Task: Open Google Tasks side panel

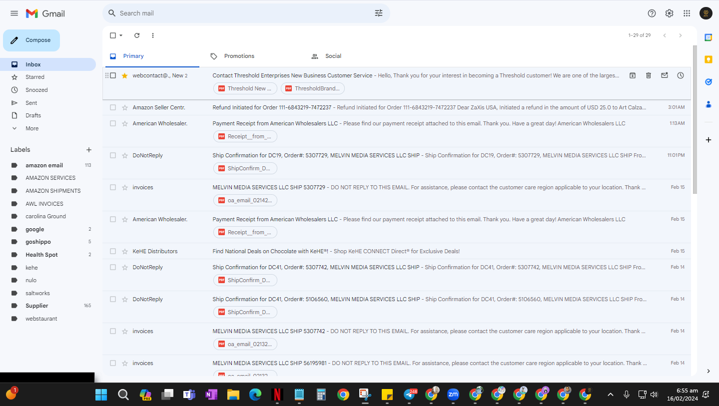Action: click(708, 82)
